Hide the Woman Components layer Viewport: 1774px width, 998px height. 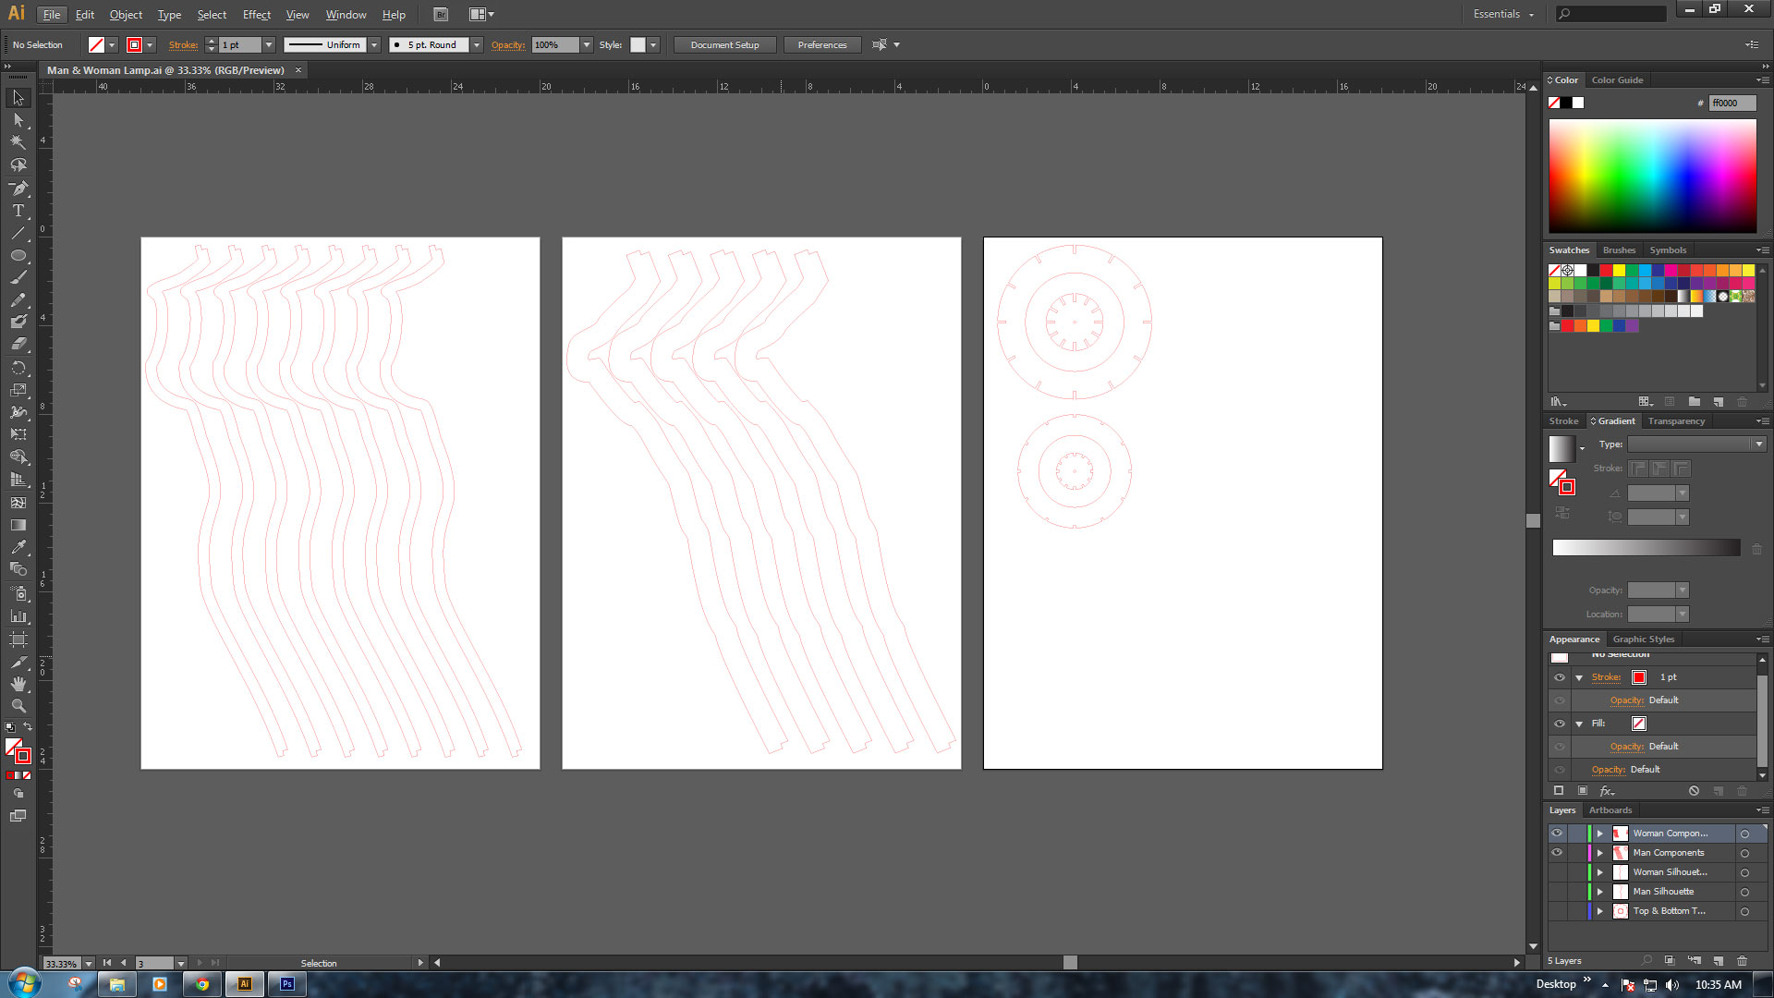1558,834
